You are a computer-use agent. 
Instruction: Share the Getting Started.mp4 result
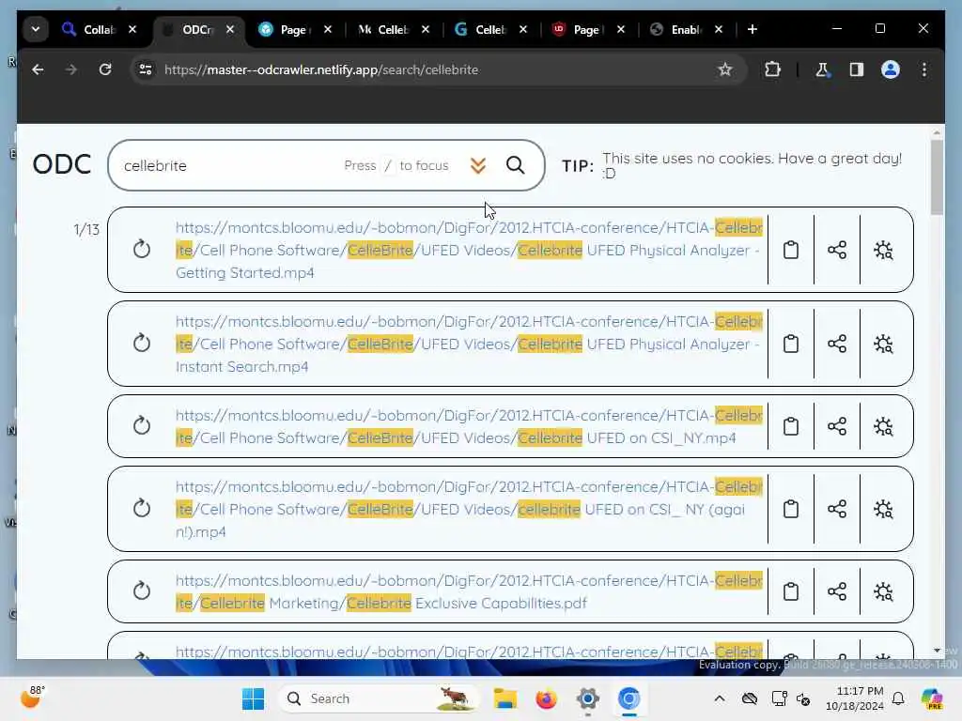(837, 250)
